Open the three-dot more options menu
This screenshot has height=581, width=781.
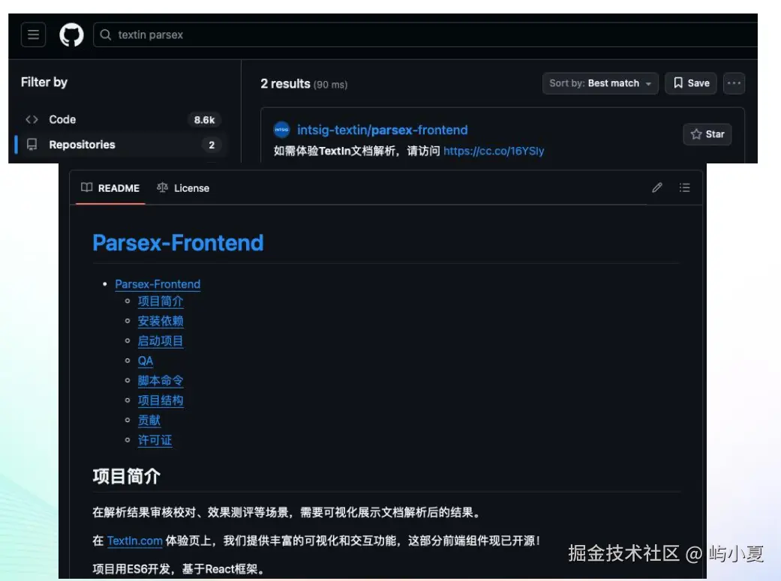point(734,83)
